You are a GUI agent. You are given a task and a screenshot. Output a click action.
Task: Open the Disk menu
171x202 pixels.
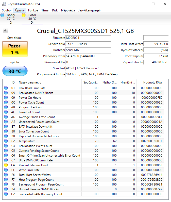[x=55, y=10]
